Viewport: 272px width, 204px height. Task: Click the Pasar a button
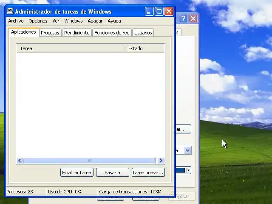click(x=112, y=173)
